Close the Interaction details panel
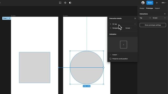 point(135,19)
